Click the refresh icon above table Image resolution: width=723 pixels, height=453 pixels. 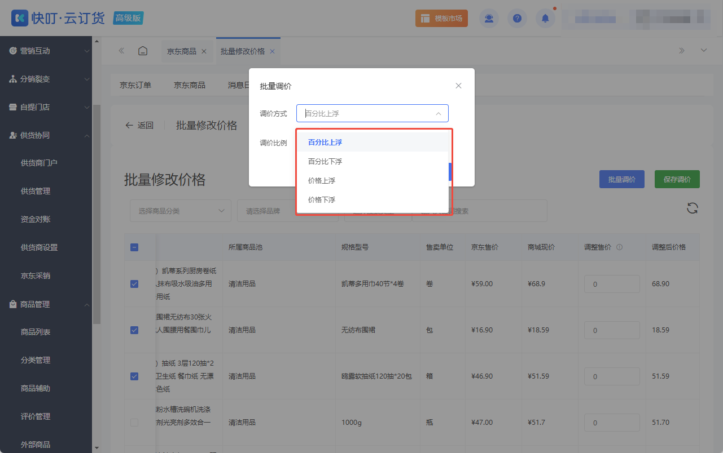click(x=693, y=208)
